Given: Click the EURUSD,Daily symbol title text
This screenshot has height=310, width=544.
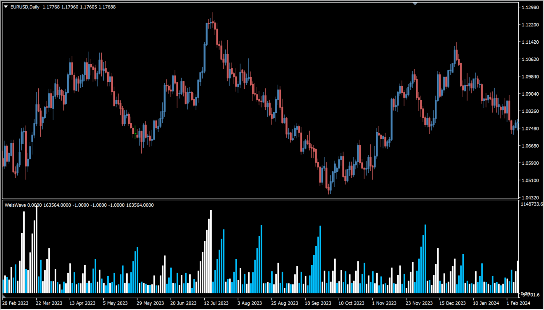Looking at the screenshot, I should click(x=25, y=7).
